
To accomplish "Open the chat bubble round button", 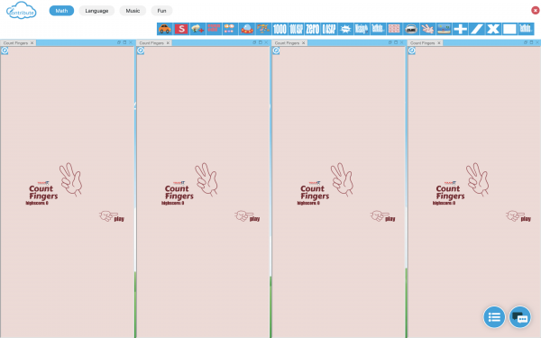I will coord(520,317).
